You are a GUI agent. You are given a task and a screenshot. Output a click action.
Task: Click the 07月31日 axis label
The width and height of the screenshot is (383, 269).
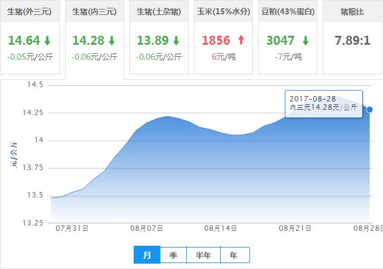pyautogui.click(x=72, y=228)
